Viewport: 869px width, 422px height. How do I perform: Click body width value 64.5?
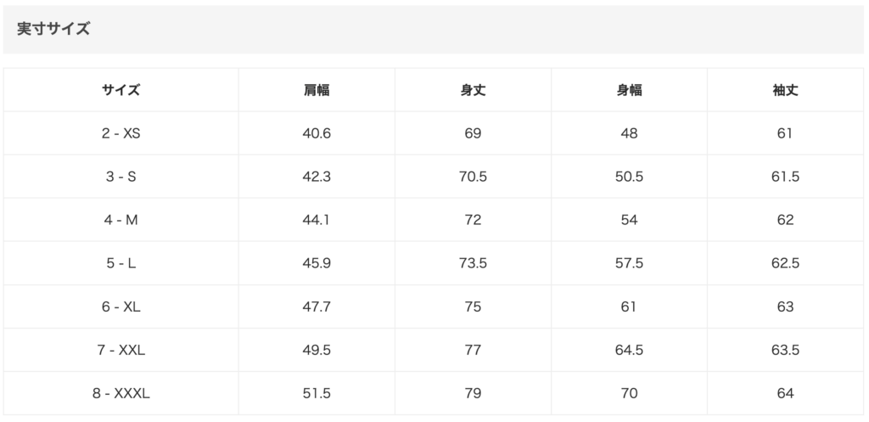pos(629,350)
